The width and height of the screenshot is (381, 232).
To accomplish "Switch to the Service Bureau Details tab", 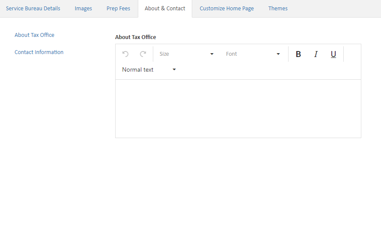I will 33,9.
